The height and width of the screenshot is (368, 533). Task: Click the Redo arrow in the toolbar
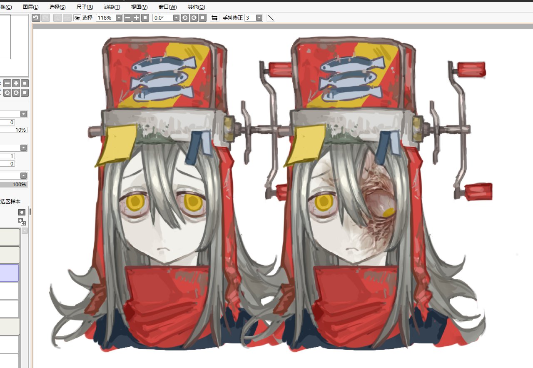click(45, 18)
